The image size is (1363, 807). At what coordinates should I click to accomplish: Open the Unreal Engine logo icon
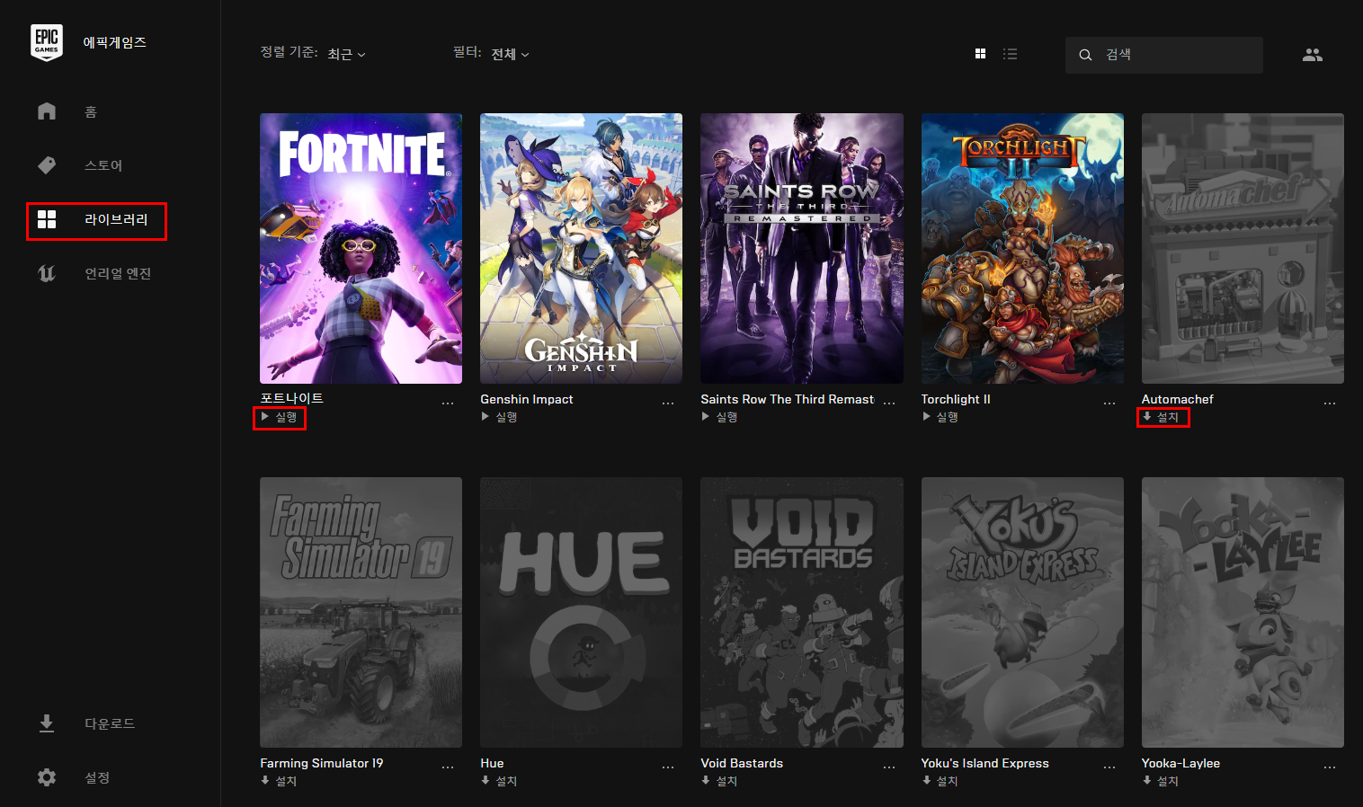(47, 273)
